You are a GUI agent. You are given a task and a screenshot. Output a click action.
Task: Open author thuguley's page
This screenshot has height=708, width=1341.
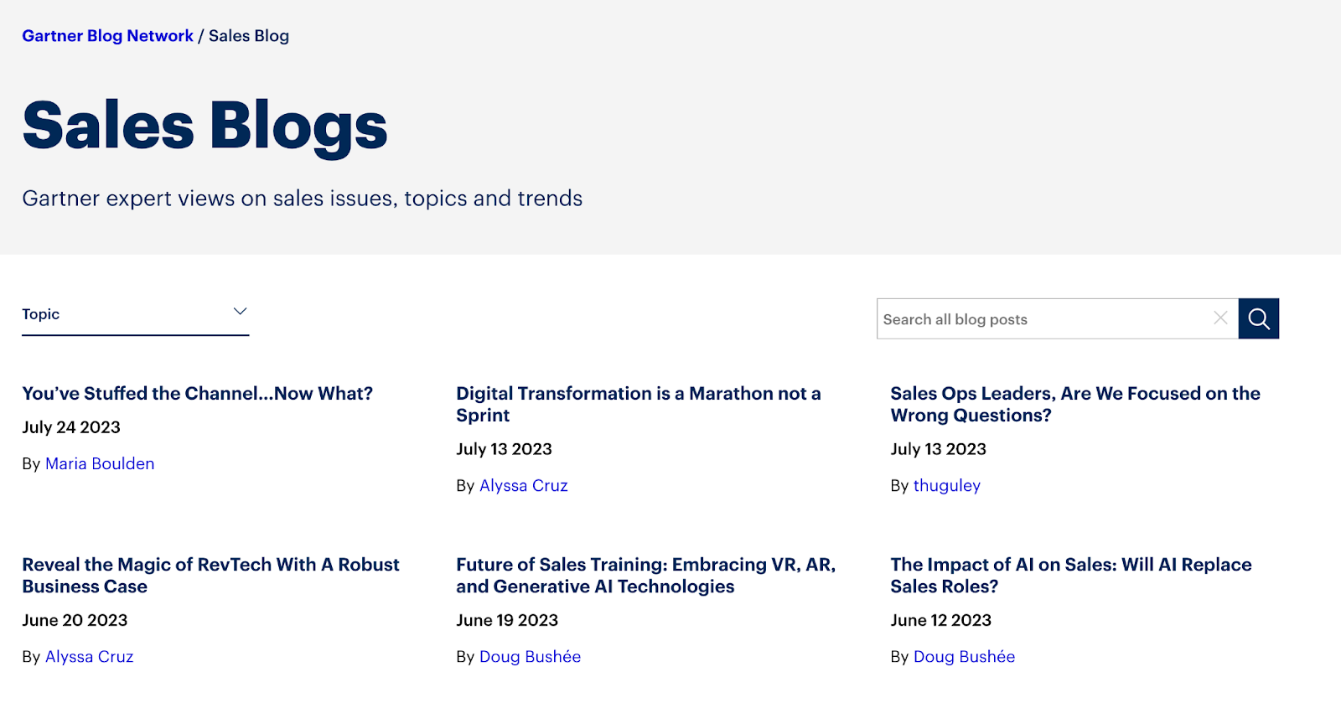946,485
